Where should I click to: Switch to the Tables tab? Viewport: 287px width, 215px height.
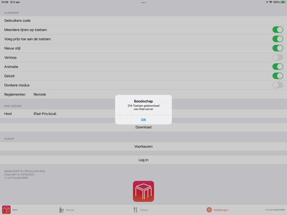pos(141,210)
